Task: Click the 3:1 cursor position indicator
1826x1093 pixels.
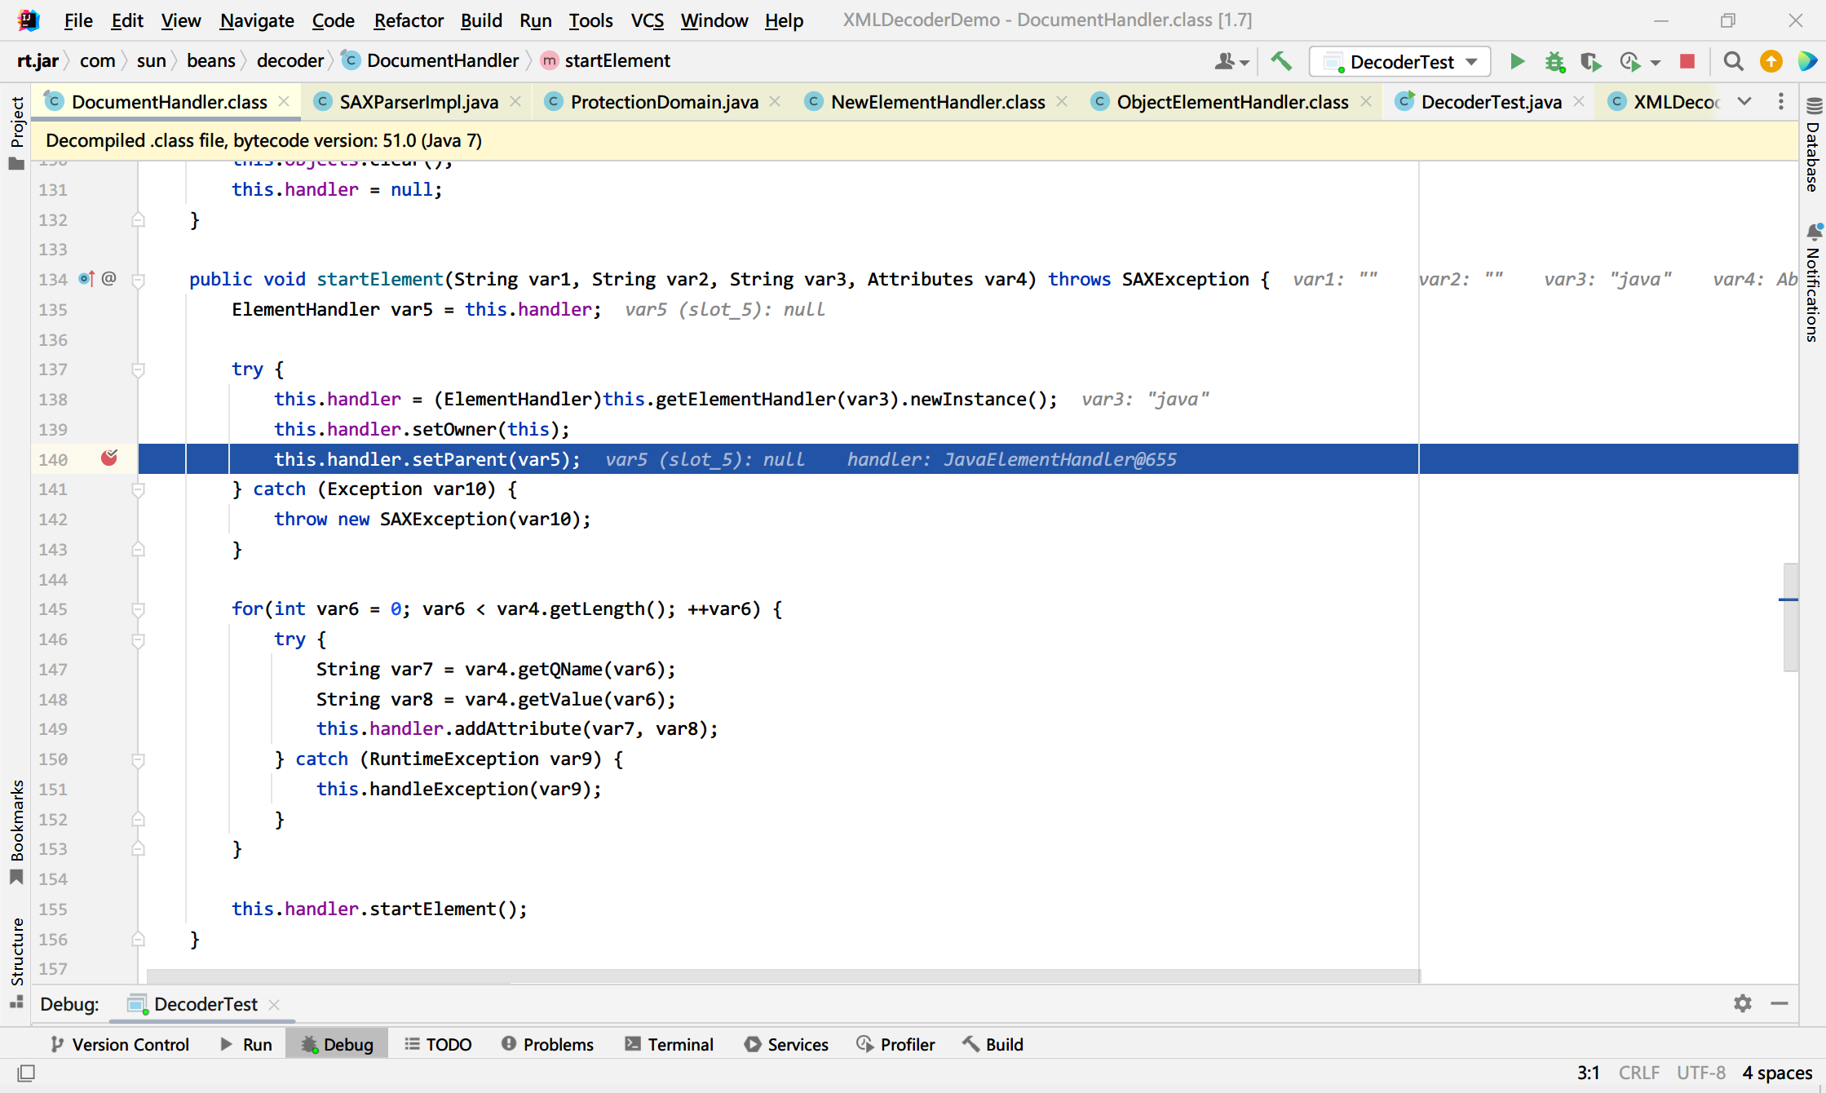Action: click(1588, 1073)
